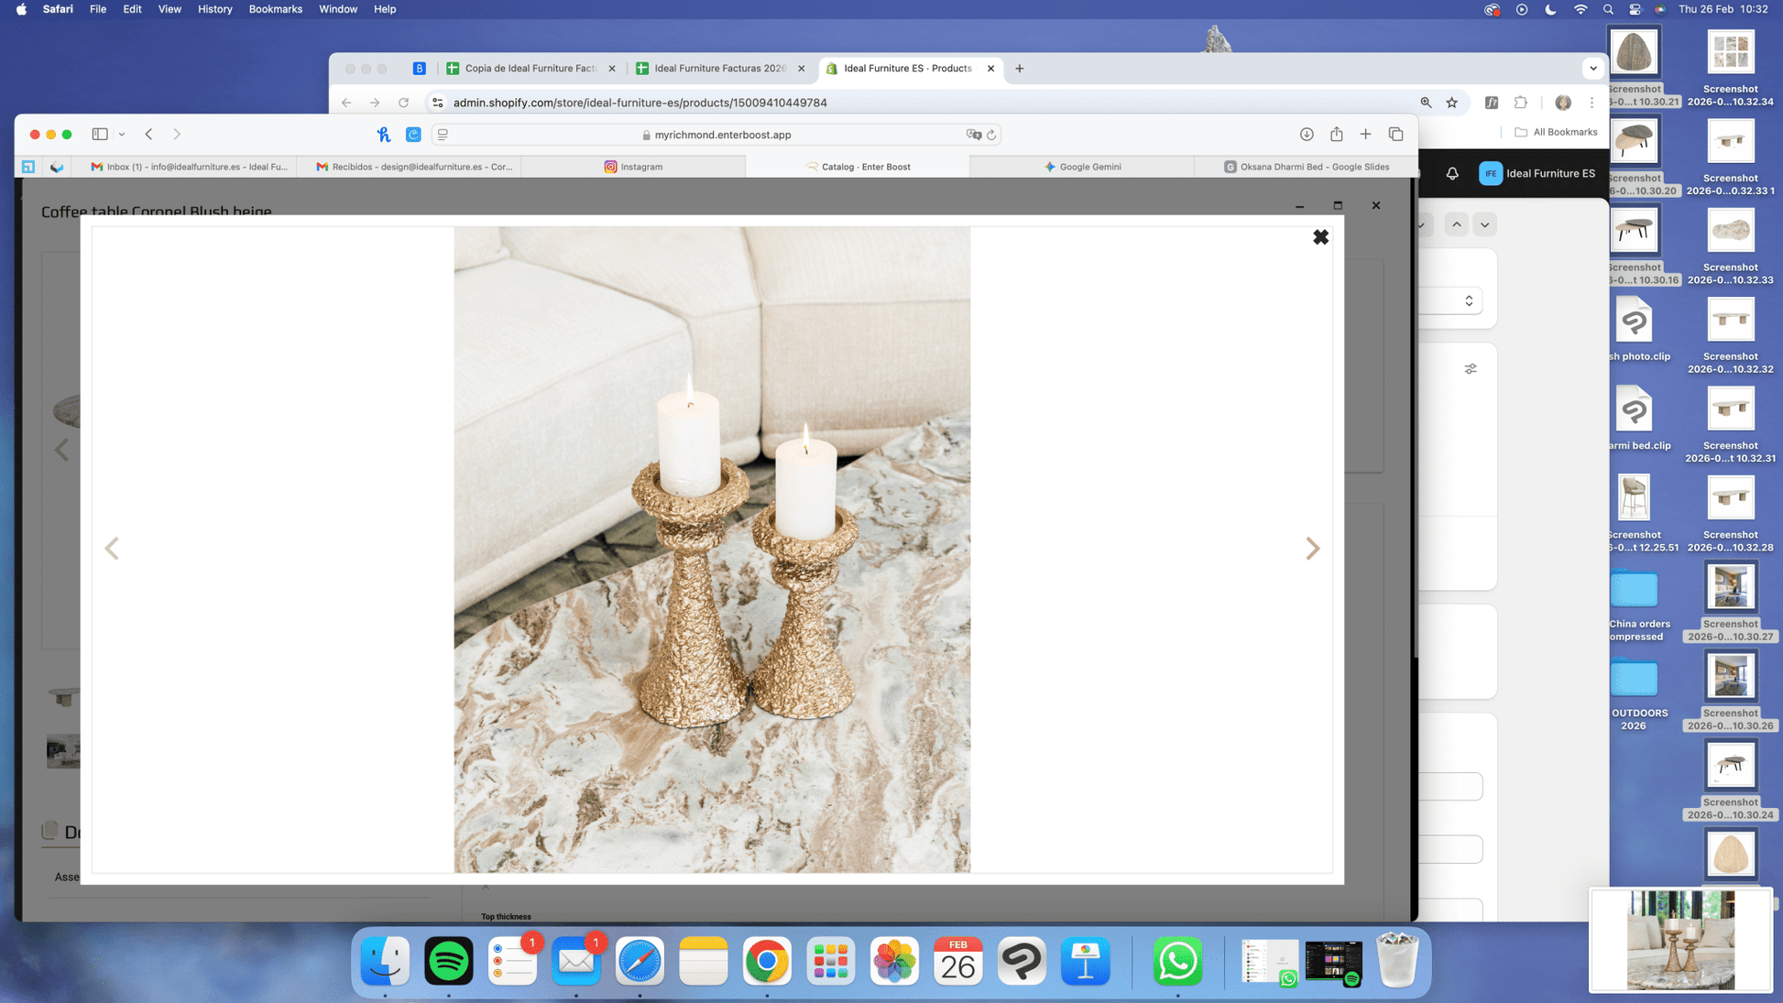The height and width of the screenshot is (1003, 1783).
Task: Expand Safari sidebar options chevron
Action: (121, 135)
